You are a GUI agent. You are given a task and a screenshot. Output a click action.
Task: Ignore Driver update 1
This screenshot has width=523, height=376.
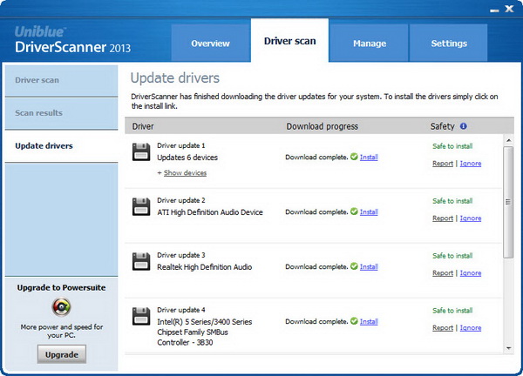click(471, 164)
